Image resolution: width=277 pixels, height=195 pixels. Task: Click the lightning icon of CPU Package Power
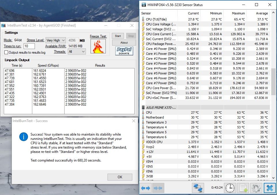coord(143,44)
